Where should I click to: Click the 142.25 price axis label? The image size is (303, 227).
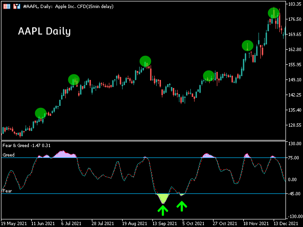point(294,95)
